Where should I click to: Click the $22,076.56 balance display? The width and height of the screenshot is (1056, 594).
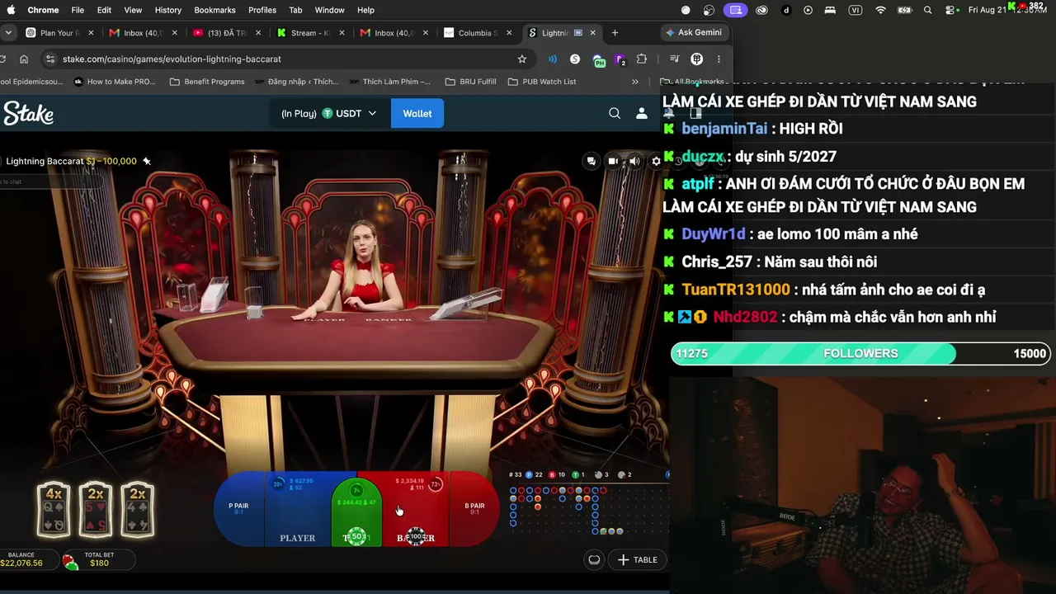(x=21, y=559)
